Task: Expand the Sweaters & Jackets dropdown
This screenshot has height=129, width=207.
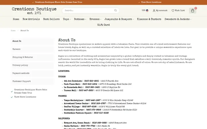Action: pyautogui.click(x=178, y=19)
